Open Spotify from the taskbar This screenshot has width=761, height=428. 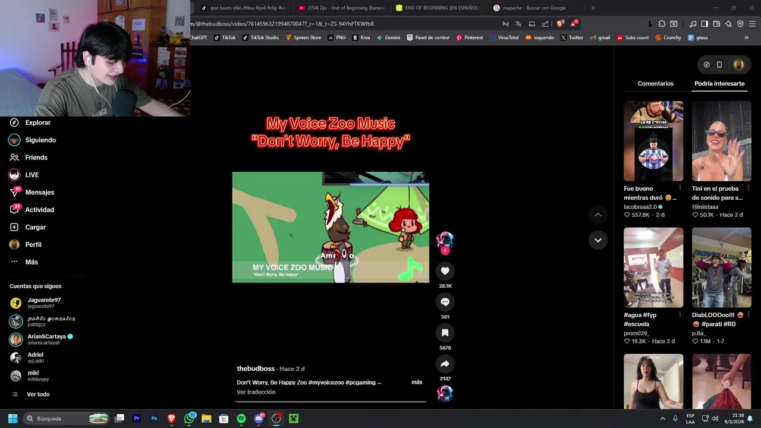(241, 418)
